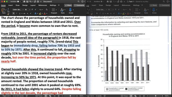The image size is (172, 97).
Task: Cut selection with scissors icon in Document2
Action: click(8, 9)
